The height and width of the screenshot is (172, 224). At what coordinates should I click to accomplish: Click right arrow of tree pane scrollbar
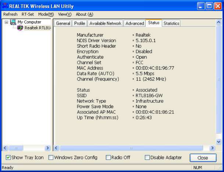point(47,148)
